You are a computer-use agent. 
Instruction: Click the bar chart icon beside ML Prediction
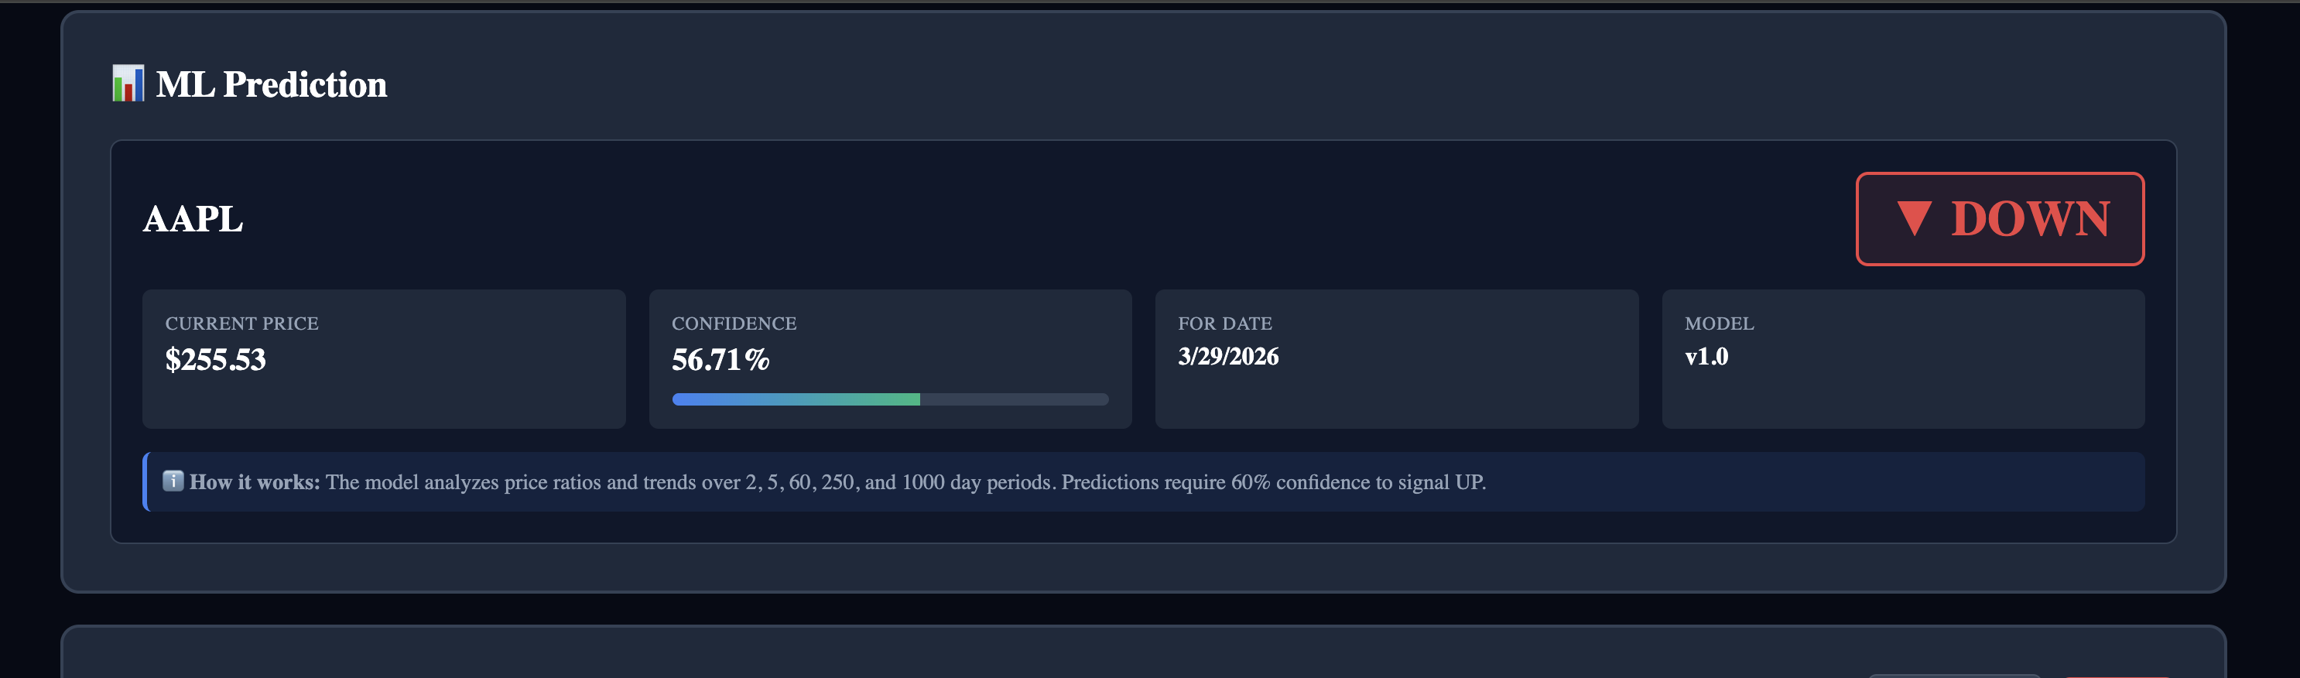(128, 84)
